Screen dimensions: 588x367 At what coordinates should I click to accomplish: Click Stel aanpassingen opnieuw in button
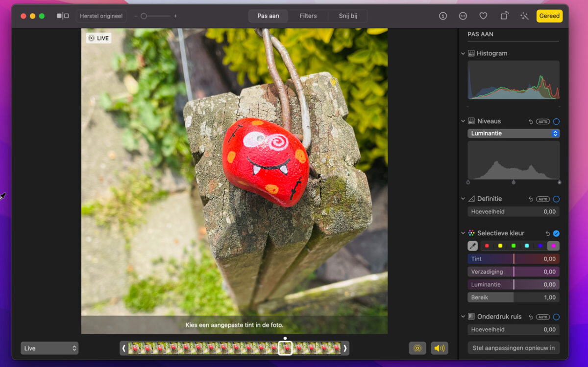(x=513, y=348)
